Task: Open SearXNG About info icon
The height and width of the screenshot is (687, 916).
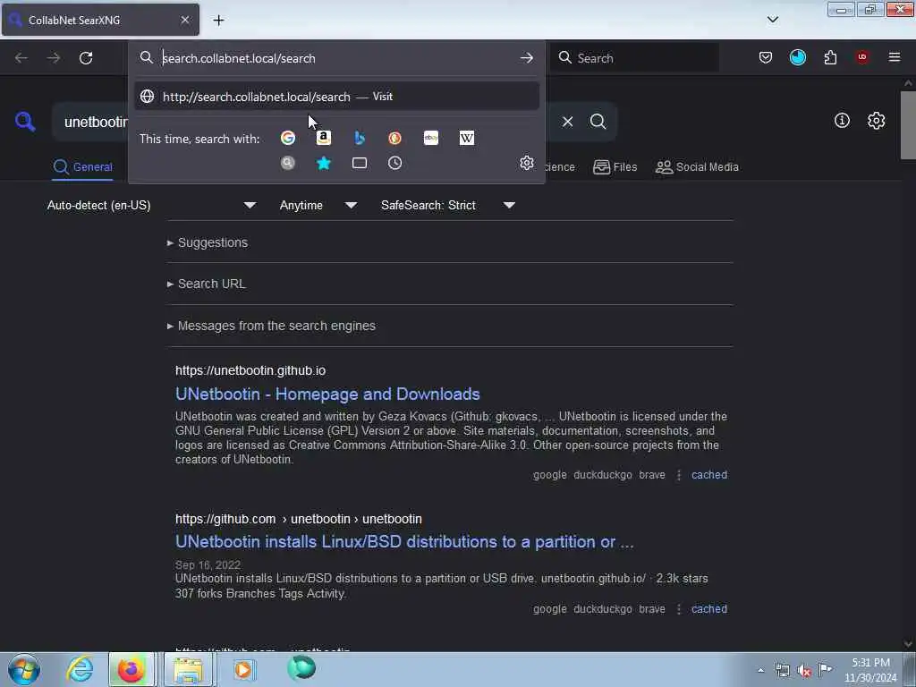Action: [x=842, y=121]
